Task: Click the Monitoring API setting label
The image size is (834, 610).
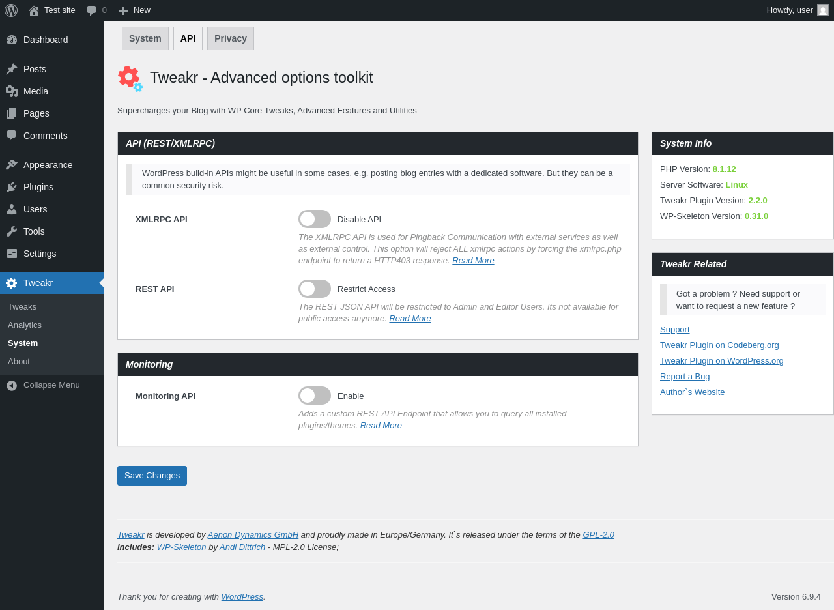Action: pyautogui.click(x=165, y=396)
